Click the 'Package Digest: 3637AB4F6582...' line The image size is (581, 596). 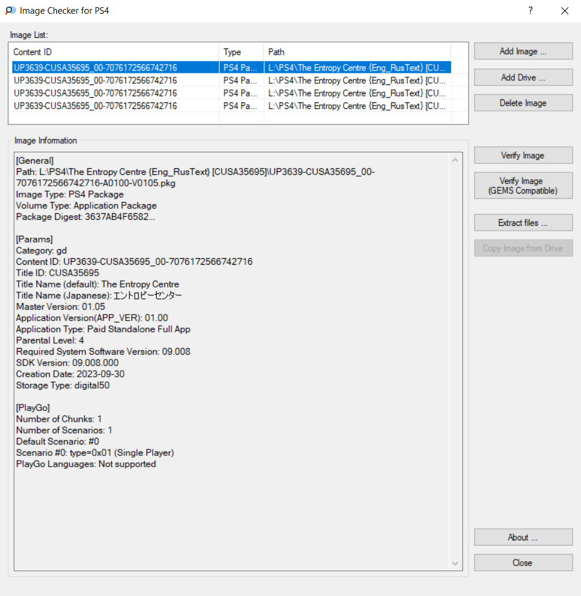86,217
